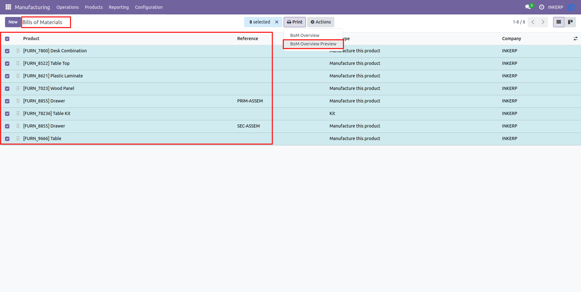Uncheck the Wood Panel row checkbox
581x292 pixels.
[7, 89]
